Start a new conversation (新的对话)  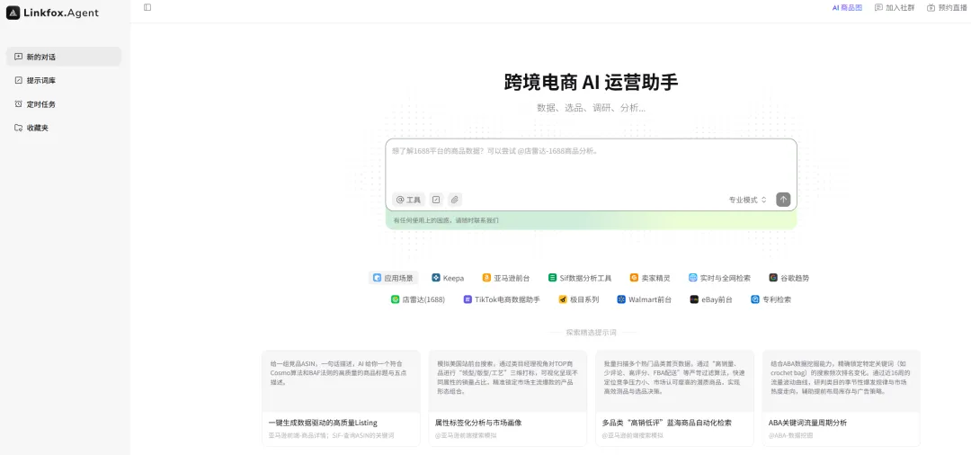(64, 57)
